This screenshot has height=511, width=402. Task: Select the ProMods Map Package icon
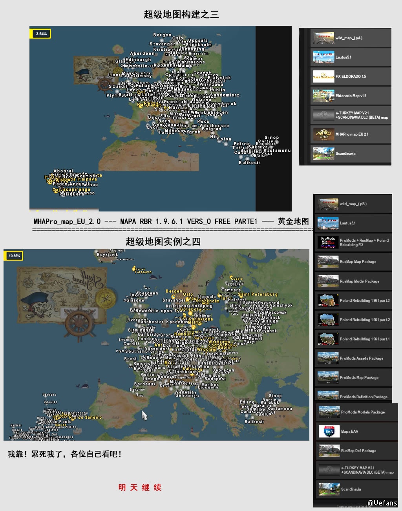point(328,377)
